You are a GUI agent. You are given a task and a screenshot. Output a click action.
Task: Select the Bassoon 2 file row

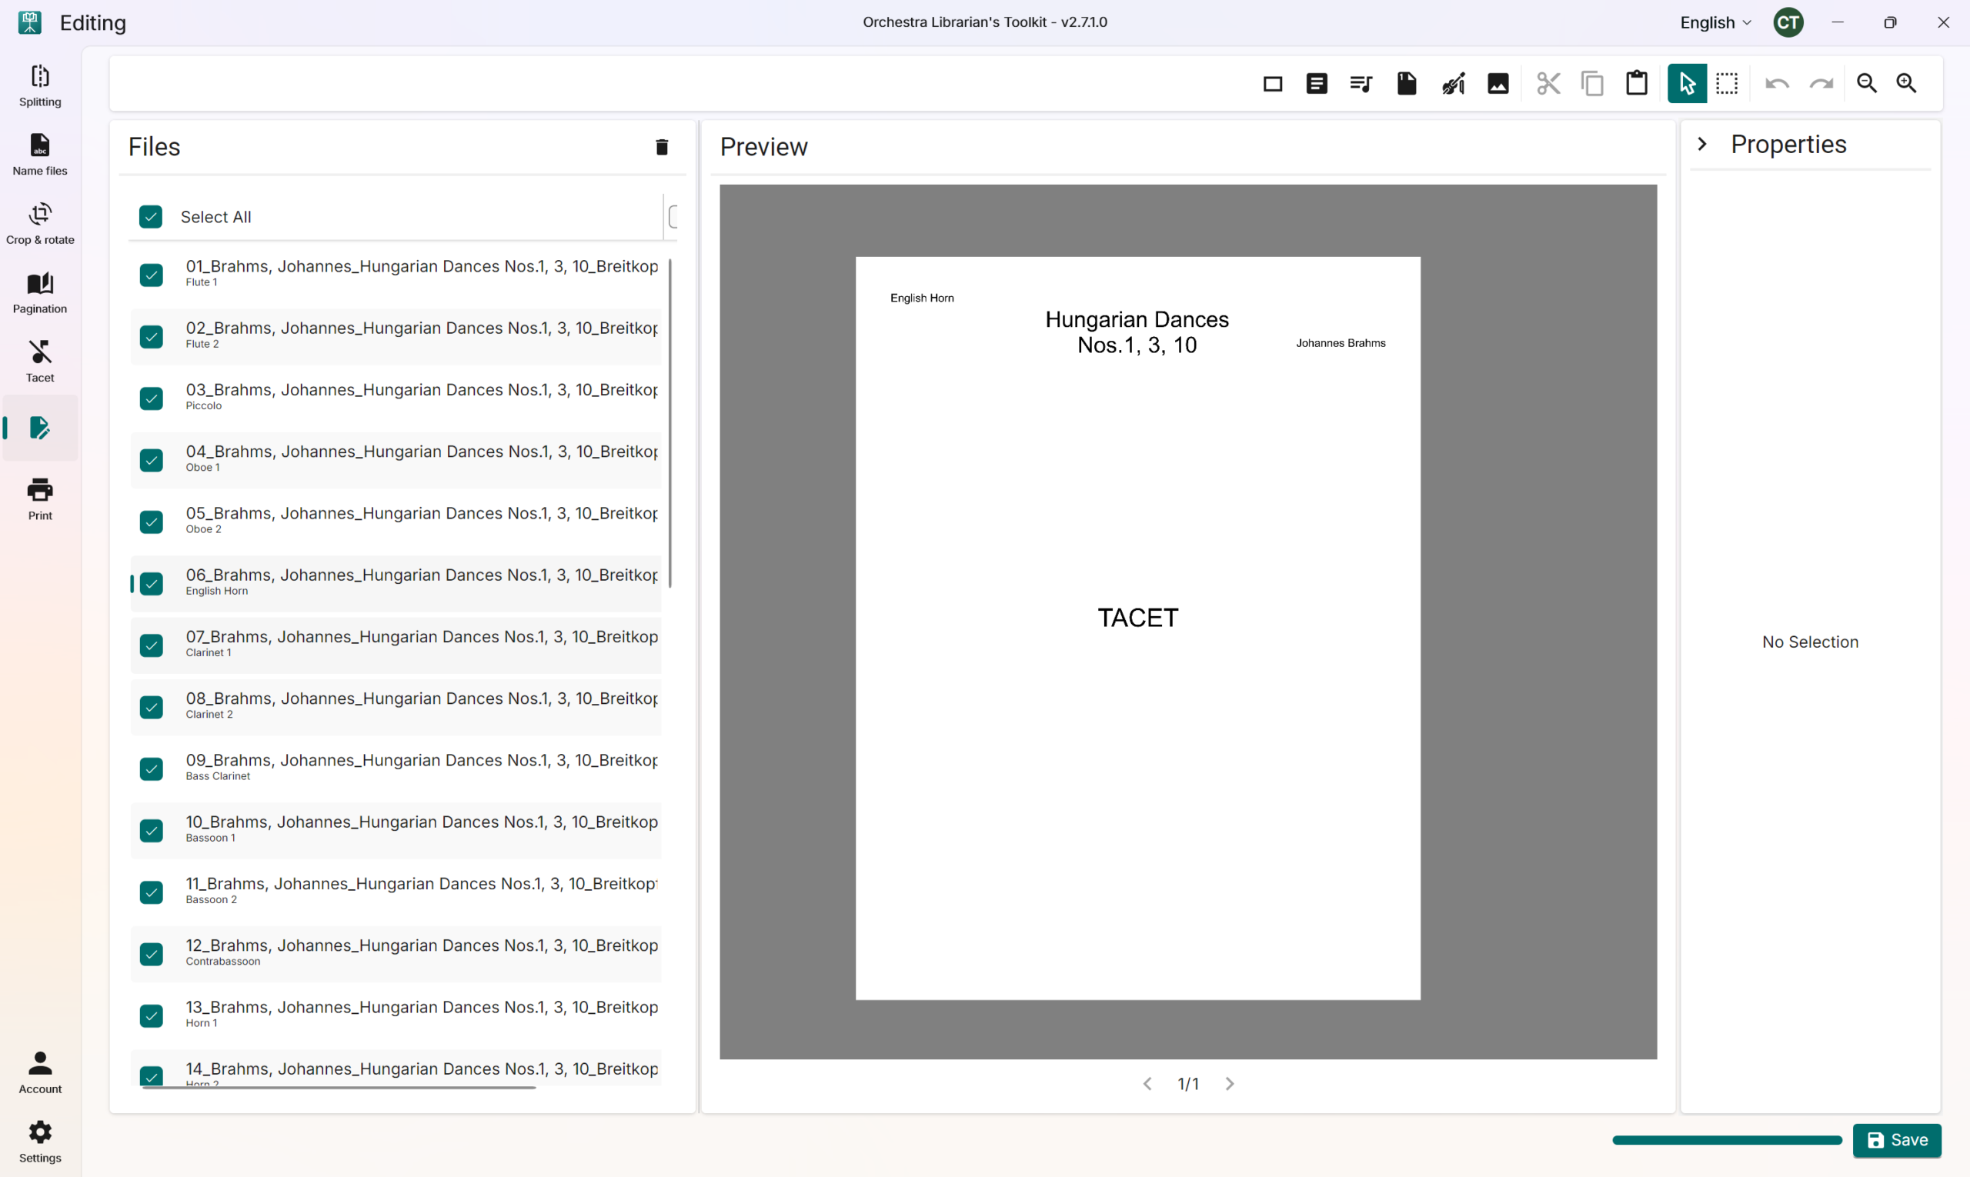tap(395, 892)
